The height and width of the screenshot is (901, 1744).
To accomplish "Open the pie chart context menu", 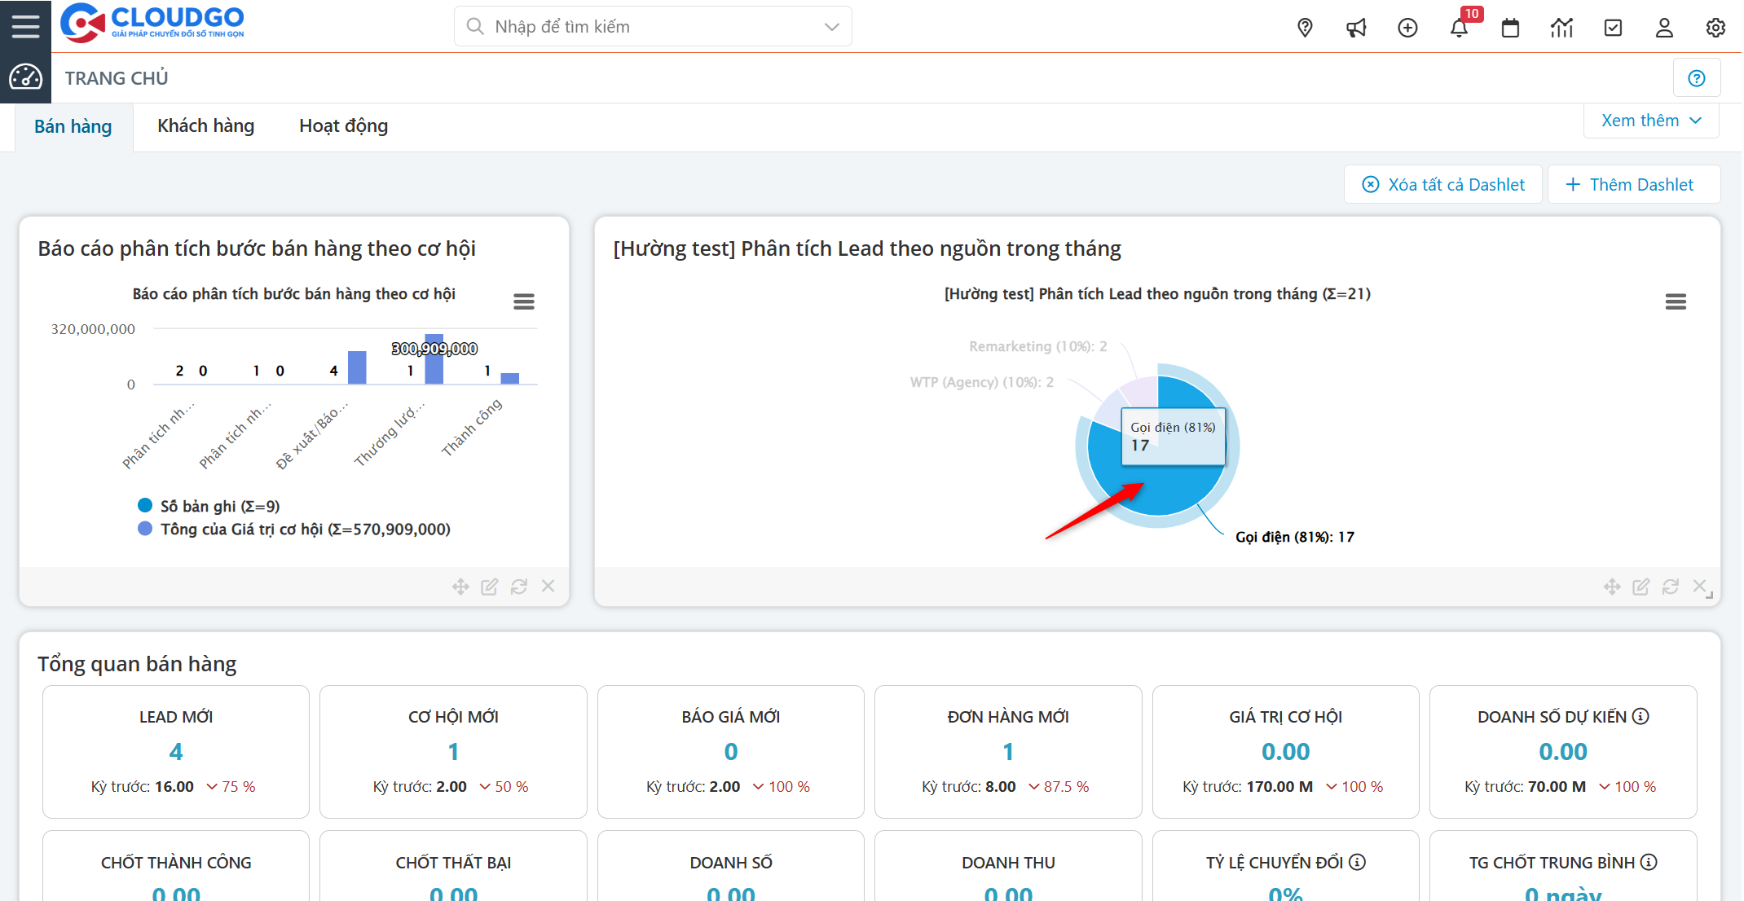I will coord(1676,302).
